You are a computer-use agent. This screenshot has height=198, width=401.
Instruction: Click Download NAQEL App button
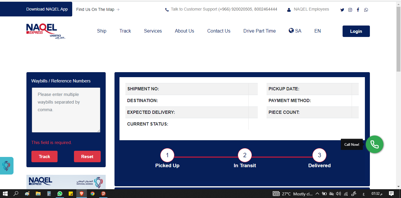coord(47,9)
